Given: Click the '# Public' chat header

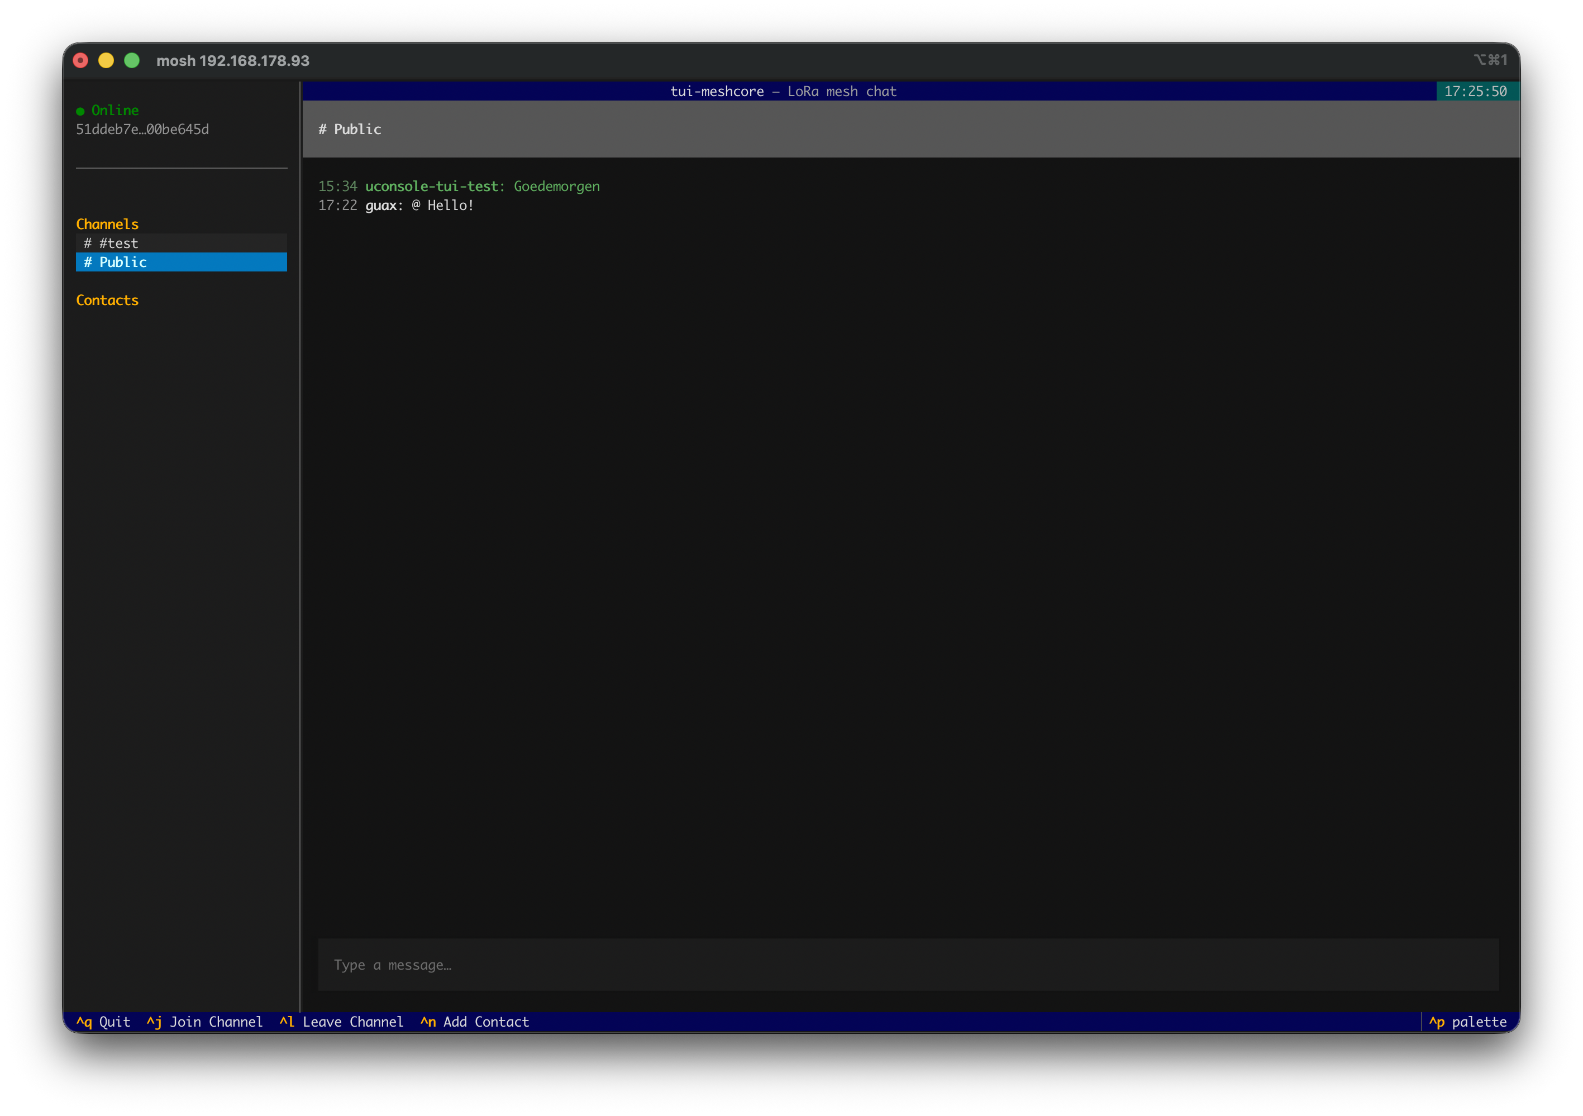Looking at the screenshot, I should click(x=911, y=130).
